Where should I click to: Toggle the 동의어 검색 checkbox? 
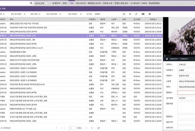[x=46, y=3]
